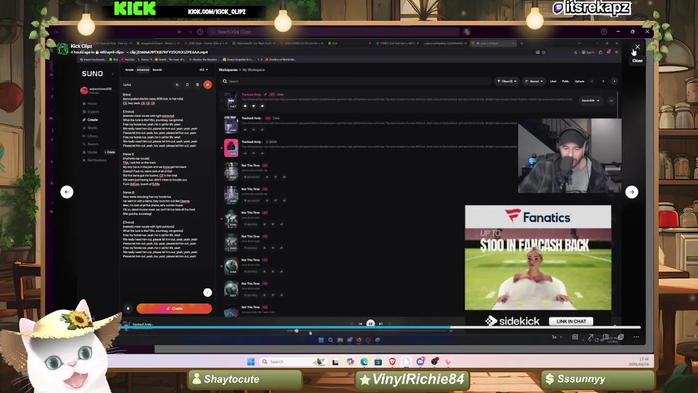Go to the previous media with left arrow
698x393 pixels.
coord(67,192)
